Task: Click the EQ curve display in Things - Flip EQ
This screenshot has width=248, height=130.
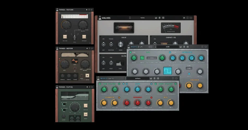Action: 75,96
